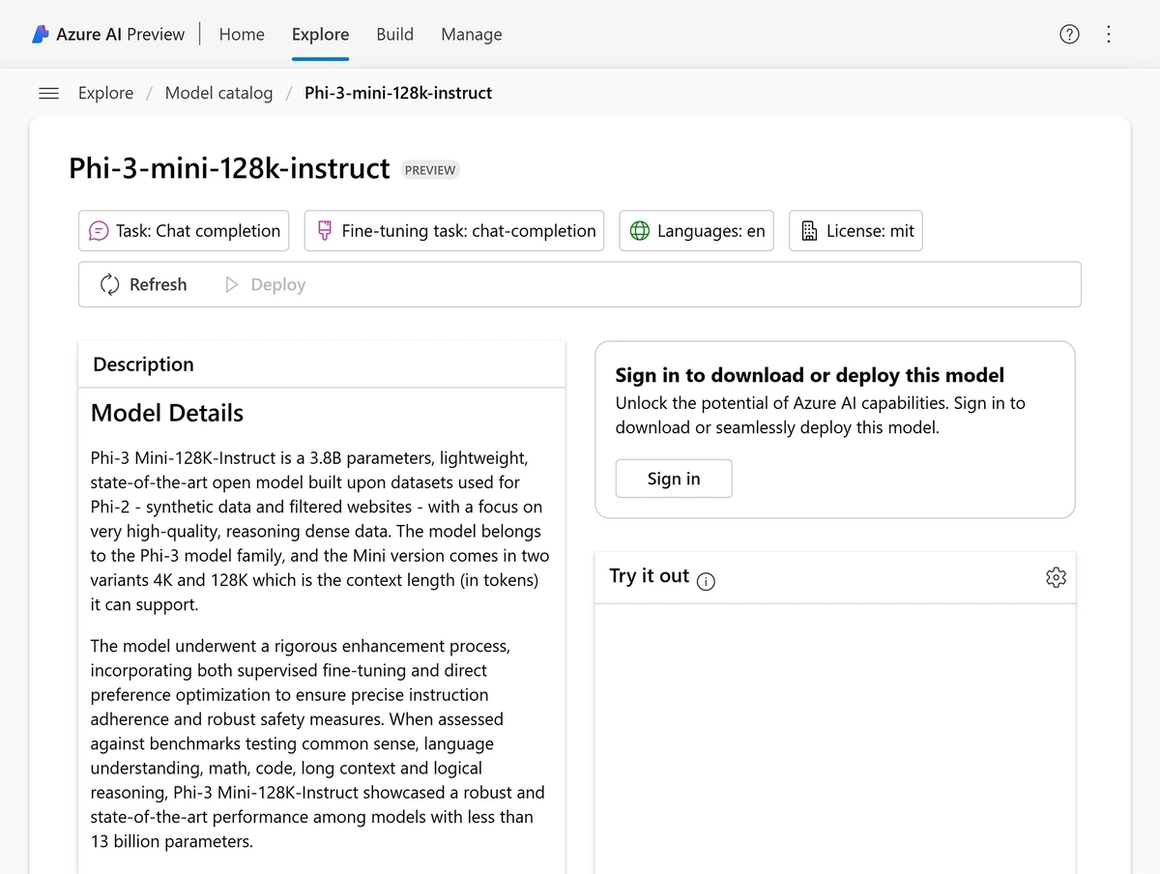The width and height of the screenshot is (1160, 874).
Task: Click paragraph starting 'Phi-3 Mini-128K-Instruct is a 3.8B'
Action: [320, 531]
